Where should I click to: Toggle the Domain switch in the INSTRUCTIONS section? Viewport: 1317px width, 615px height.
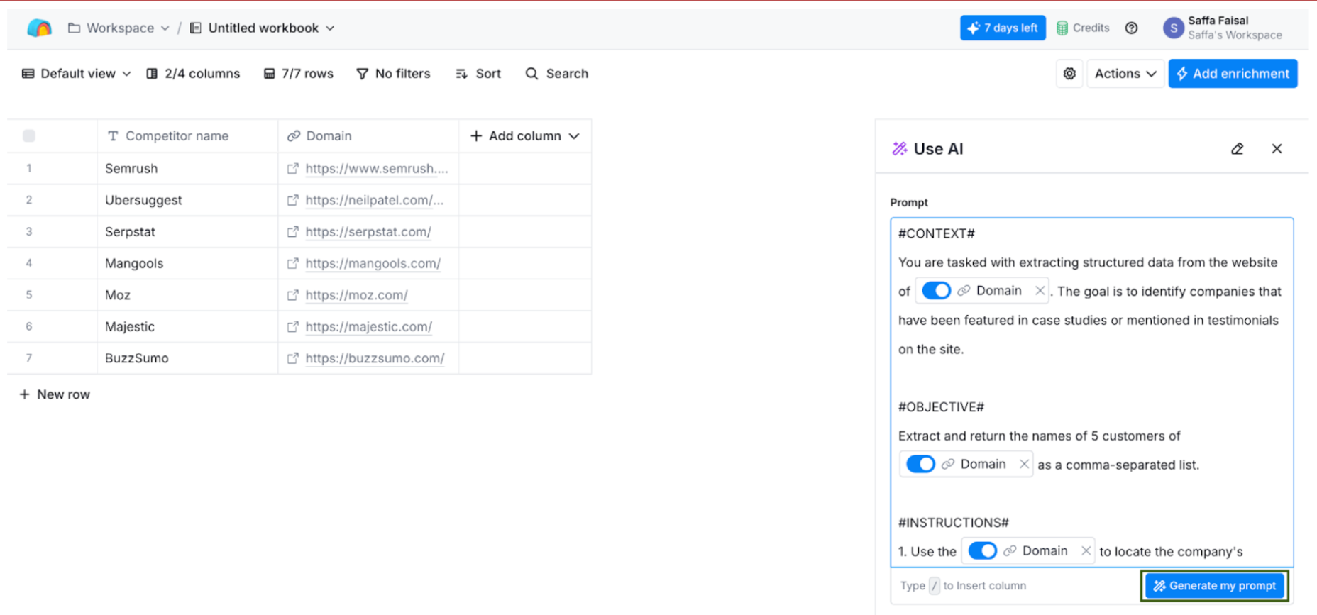click(x=982, y=551)
